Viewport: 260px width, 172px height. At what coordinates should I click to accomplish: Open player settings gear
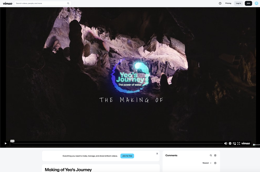(230, 143)
